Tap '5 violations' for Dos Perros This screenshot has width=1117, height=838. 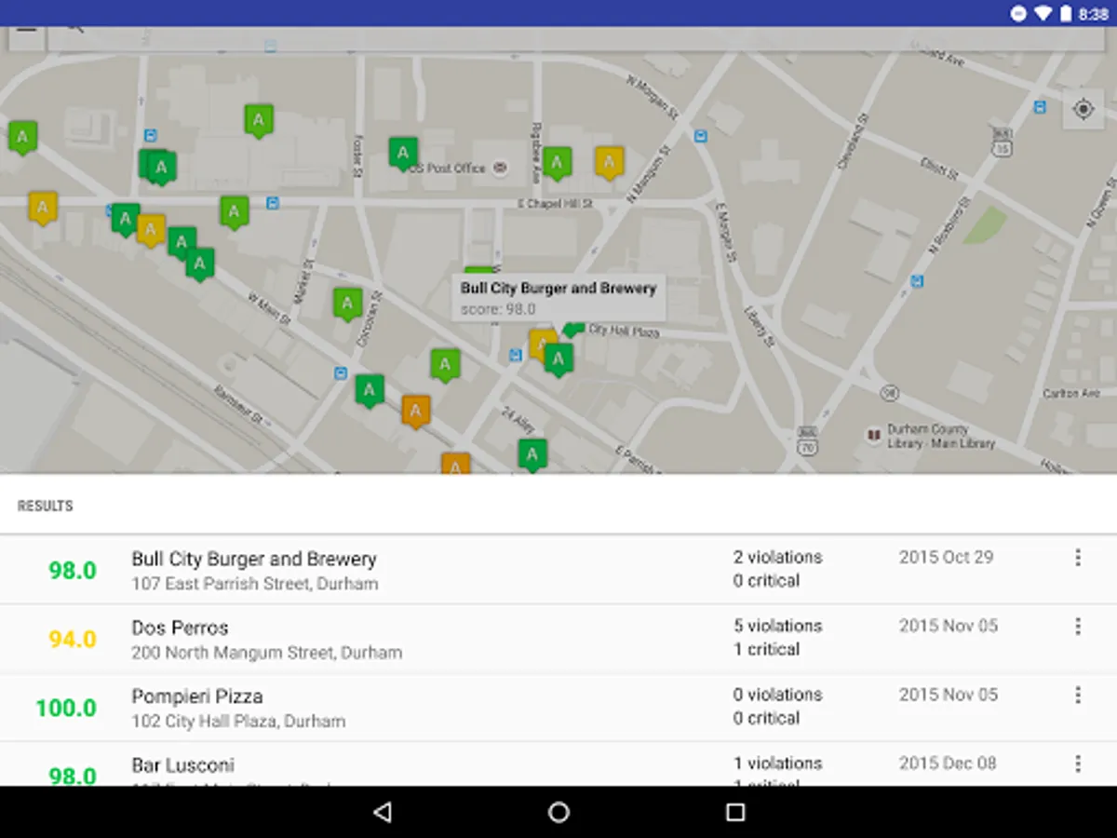pyautogui.click(x=778, y=626)
